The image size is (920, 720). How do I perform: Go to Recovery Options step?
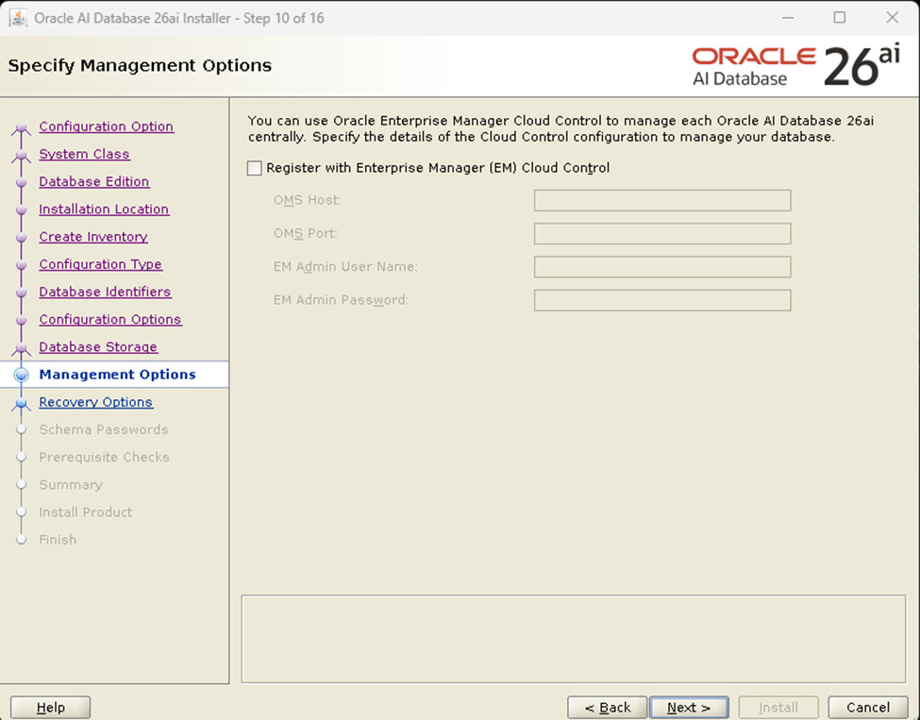[x=95, y=402]
